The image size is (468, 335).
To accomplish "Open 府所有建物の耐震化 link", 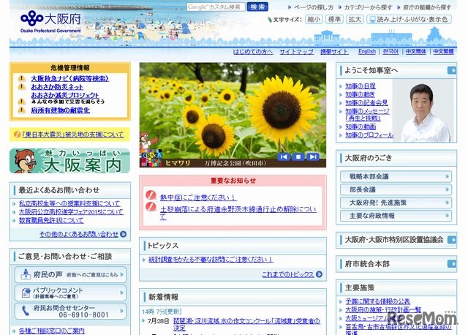I will pyautogui.click(x=60, y=110).
